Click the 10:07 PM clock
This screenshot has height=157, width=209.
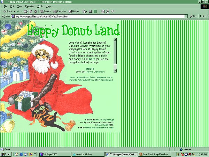(x=202, y=155)
